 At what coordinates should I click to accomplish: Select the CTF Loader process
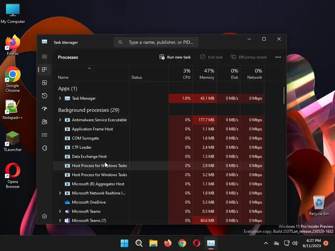point(159,147)
